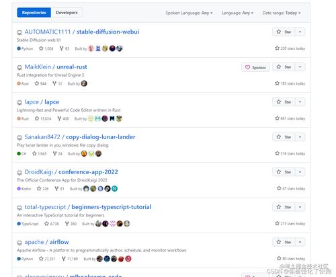Click the first contributor avatar of stable-diffusion-webui
This screenshot has height=277, width=336.
91,48
